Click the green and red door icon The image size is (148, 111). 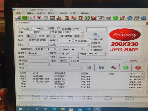pyautogui.click(x=122, y=18)
